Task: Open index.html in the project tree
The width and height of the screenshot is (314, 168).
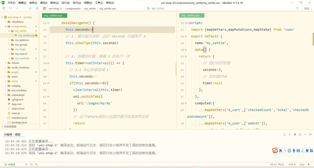Action: coord(18,109)
